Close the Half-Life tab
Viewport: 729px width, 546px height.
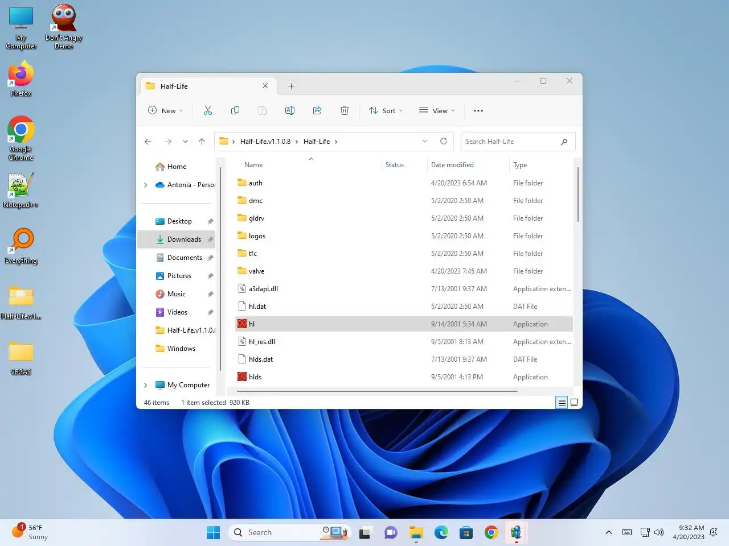point(265,86)
